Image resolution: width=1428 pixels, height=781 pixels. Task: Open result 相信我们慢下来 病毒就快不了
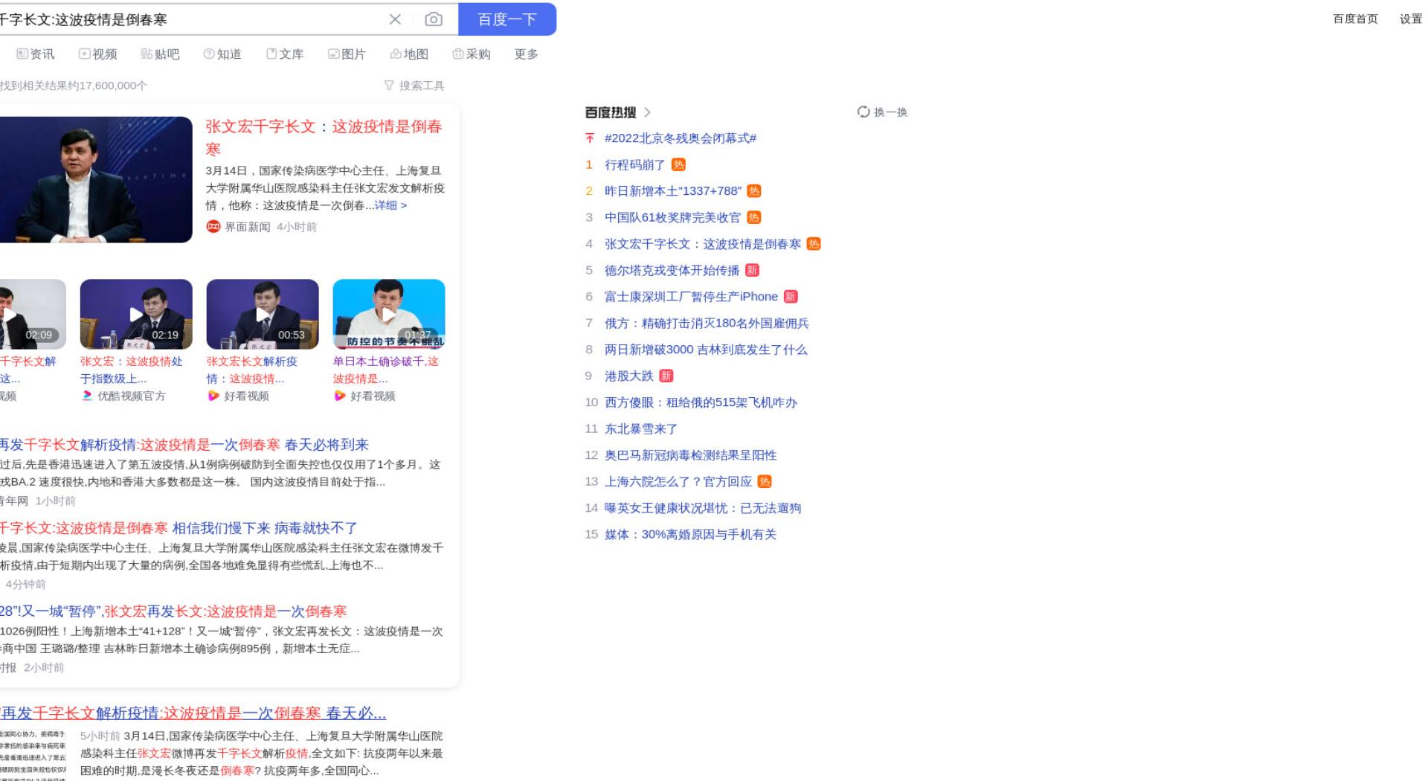[178, 528]
